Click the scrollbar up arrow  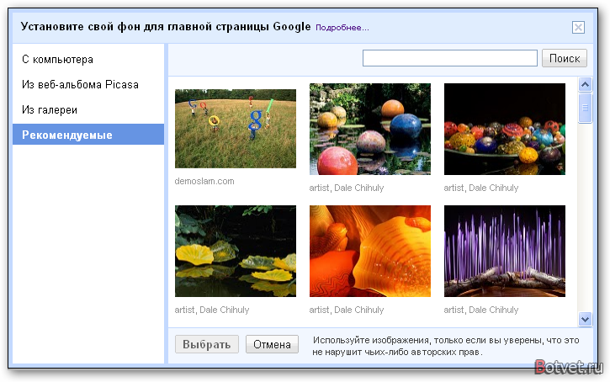click(x=586, y=84)
